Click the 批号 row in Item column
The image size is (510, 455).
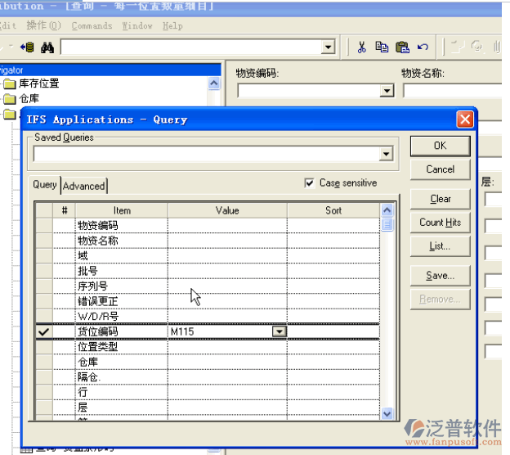point(121,271)
